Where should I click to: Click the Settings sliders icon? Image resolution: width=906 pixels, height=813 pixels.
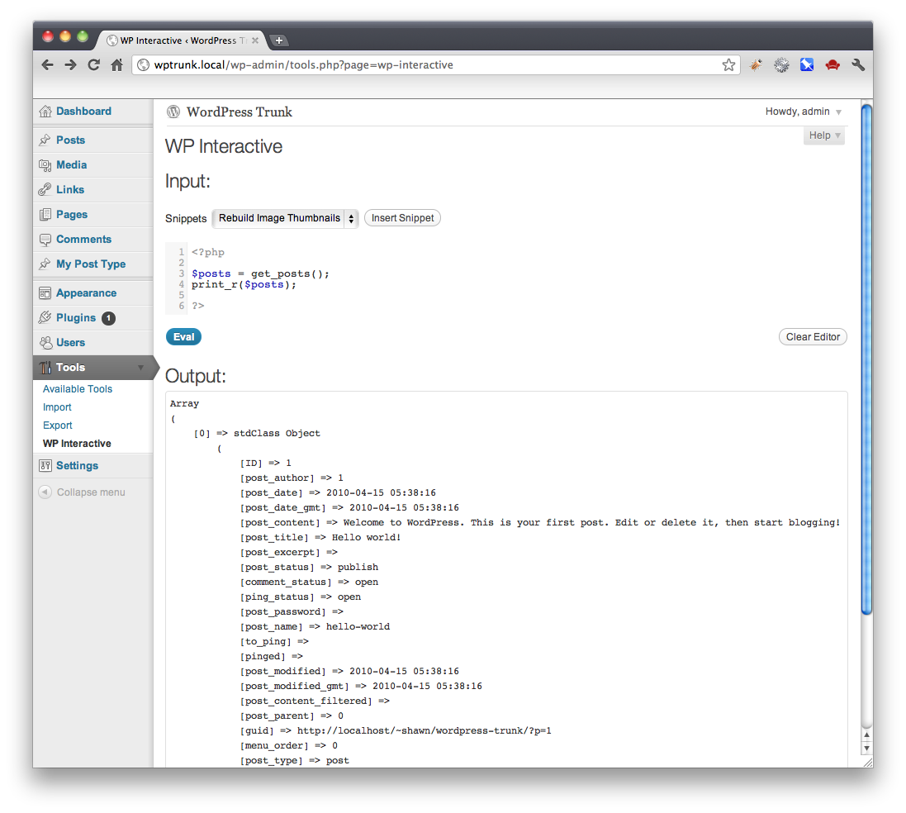point(45,466)
